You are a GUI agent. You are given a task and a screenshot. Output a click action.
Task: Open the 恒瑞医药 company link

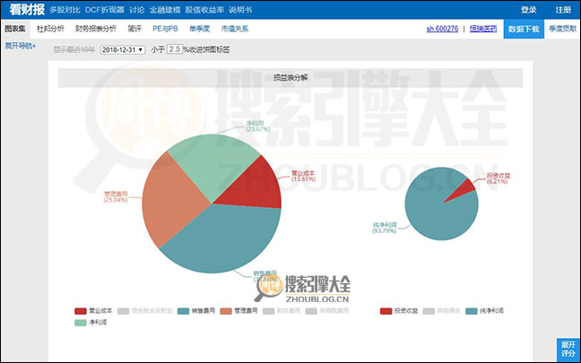coord(483,29)
